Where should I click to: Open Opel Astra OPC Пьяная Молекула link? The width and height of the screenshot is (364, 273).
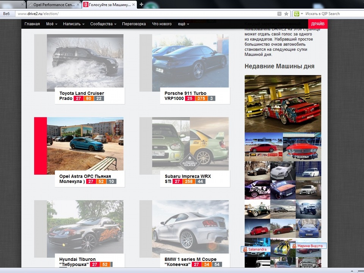coord(85,178)
